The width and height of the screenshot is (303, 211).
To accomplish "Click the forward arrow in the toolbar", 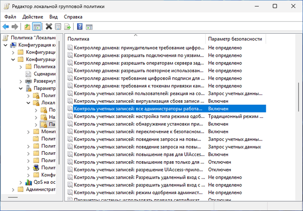I will click(x=15, y=27).
